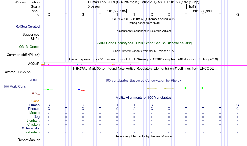
Task: Select the RepeatMasker track label
Action: coord(29,140)
